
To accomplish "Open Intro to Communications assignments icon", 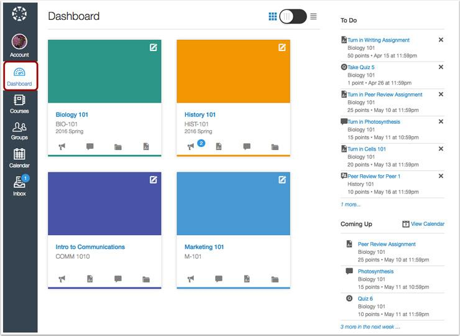I will pyautogui.click(x=90, y=278).
